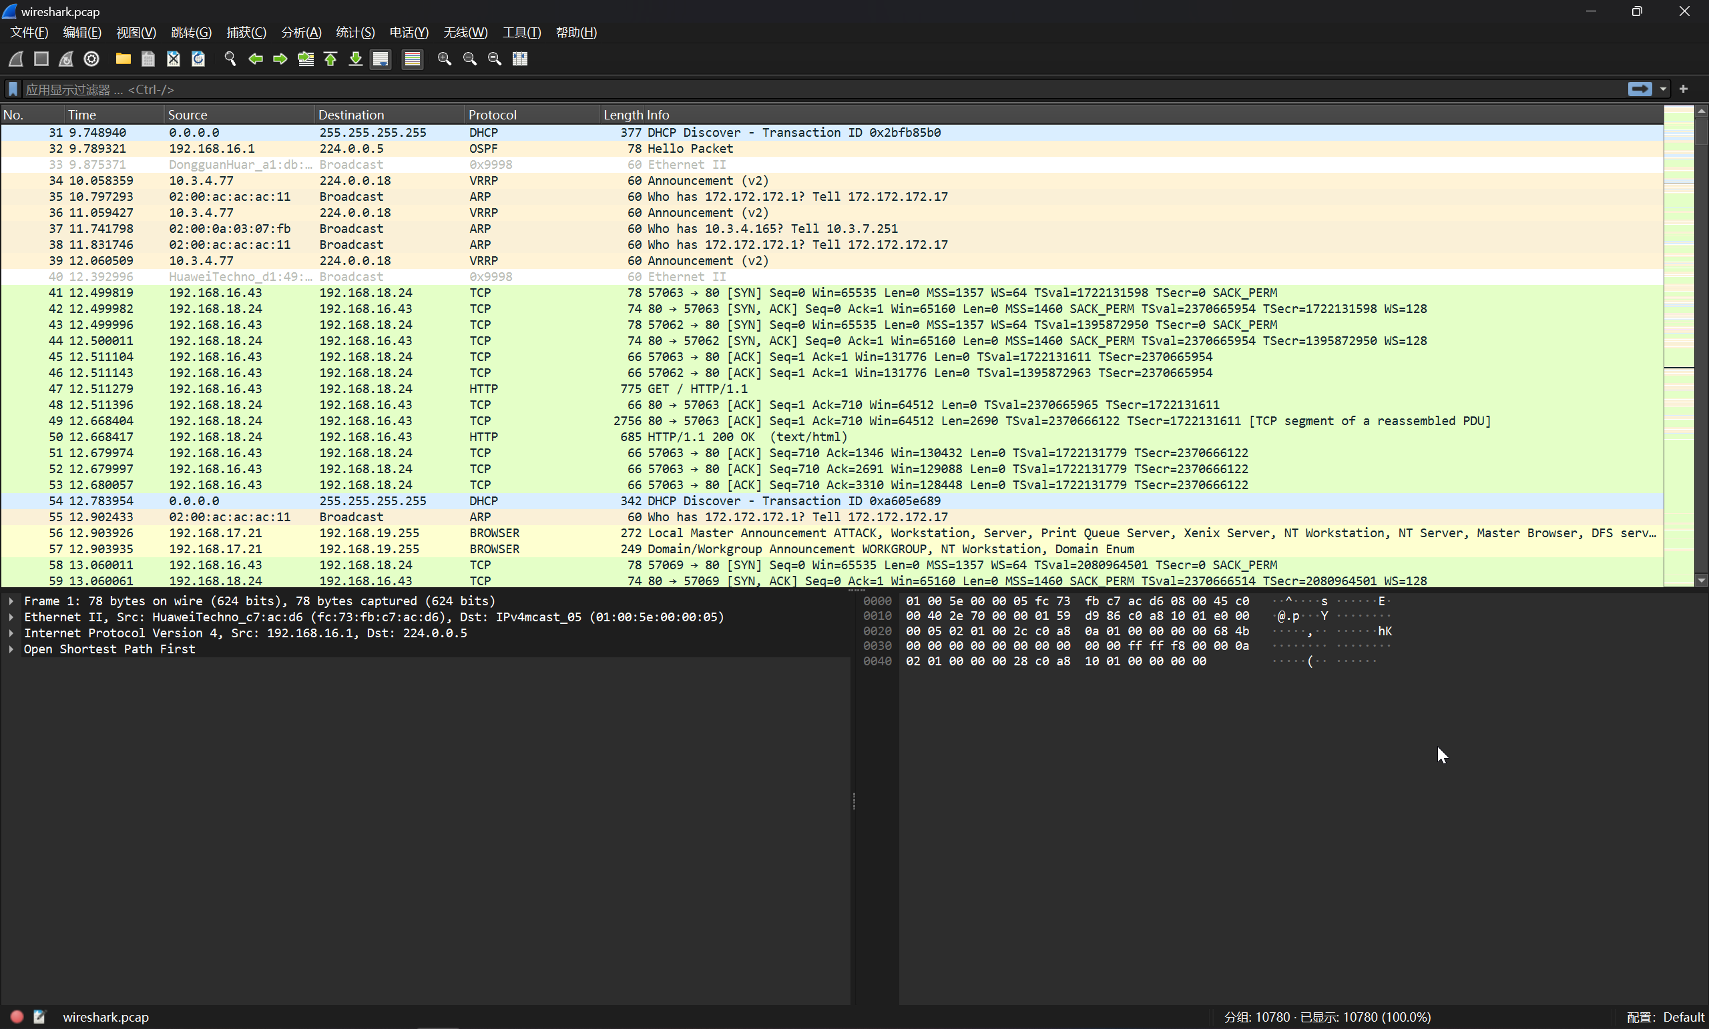Sort by the Destination column header

click(390, 114)
